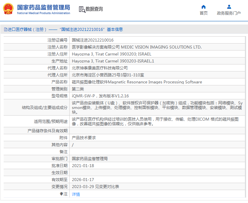The height and width of the screenshot is (203, 248).
Task: Click the structure description starting 该产品由安装载体
Action: coord(157,108)
